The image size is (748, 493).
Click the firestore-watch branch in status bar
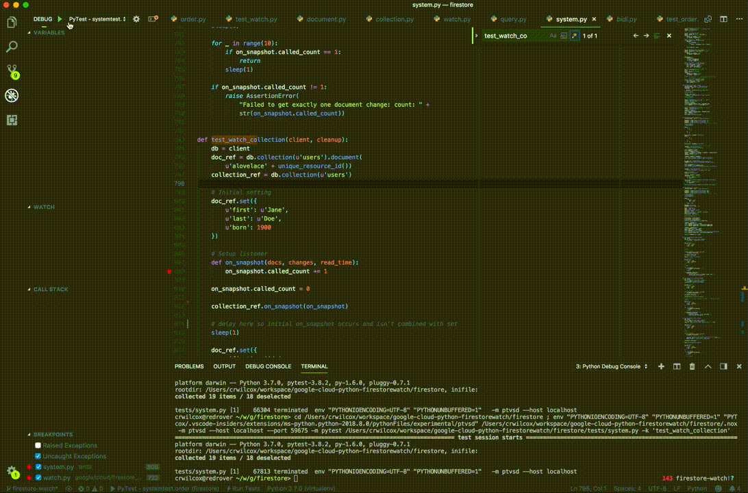tap(32, 489)
